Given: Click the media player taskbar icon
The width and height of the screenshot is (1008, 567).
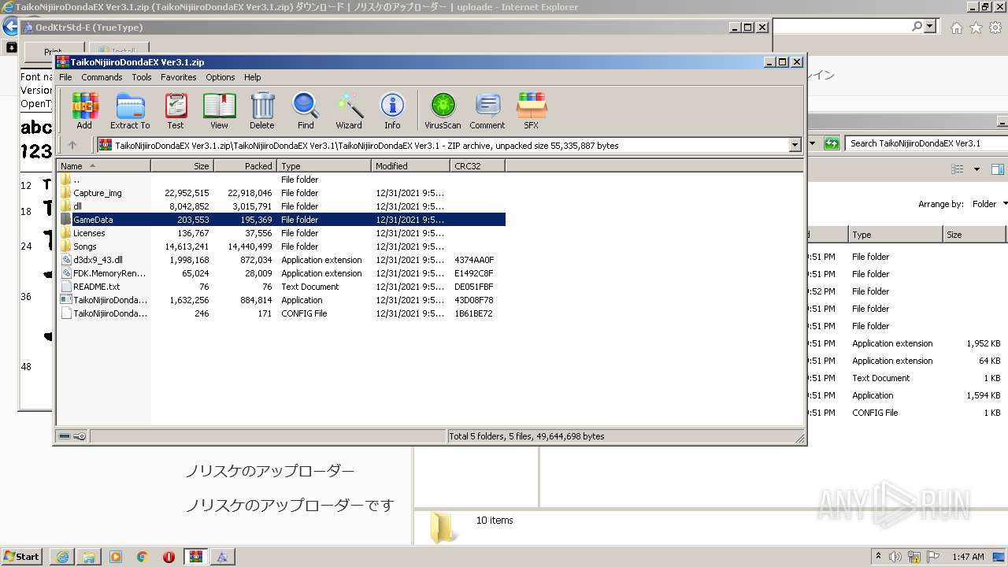Looking at the screenshot, I should pyautogui.click(x=116, y=557).
